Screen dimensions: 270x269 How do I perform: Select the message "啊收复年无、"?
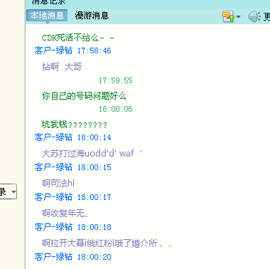click(65, 213)
